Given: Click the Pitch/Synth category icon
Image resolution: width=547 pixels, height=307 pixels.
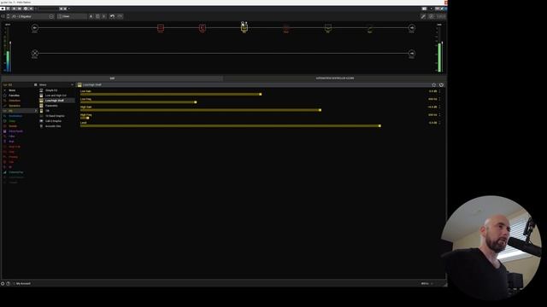Looking at the screenshot, I should click(x=5, y=131).
